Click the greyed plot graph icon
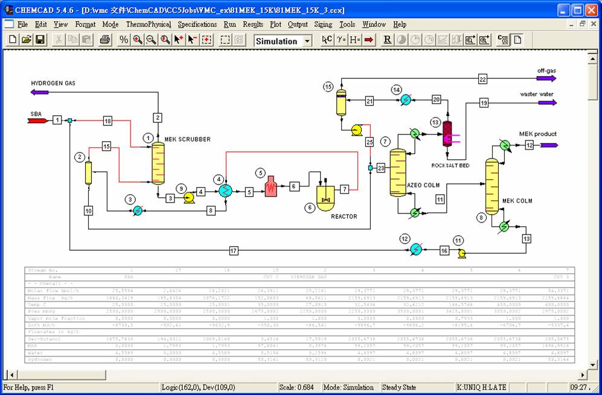This screenshot has width=602, height=395. (x=443, y=40)
